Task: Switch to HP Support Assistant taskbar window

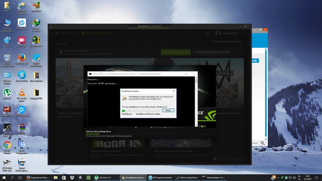Action: 160,178
